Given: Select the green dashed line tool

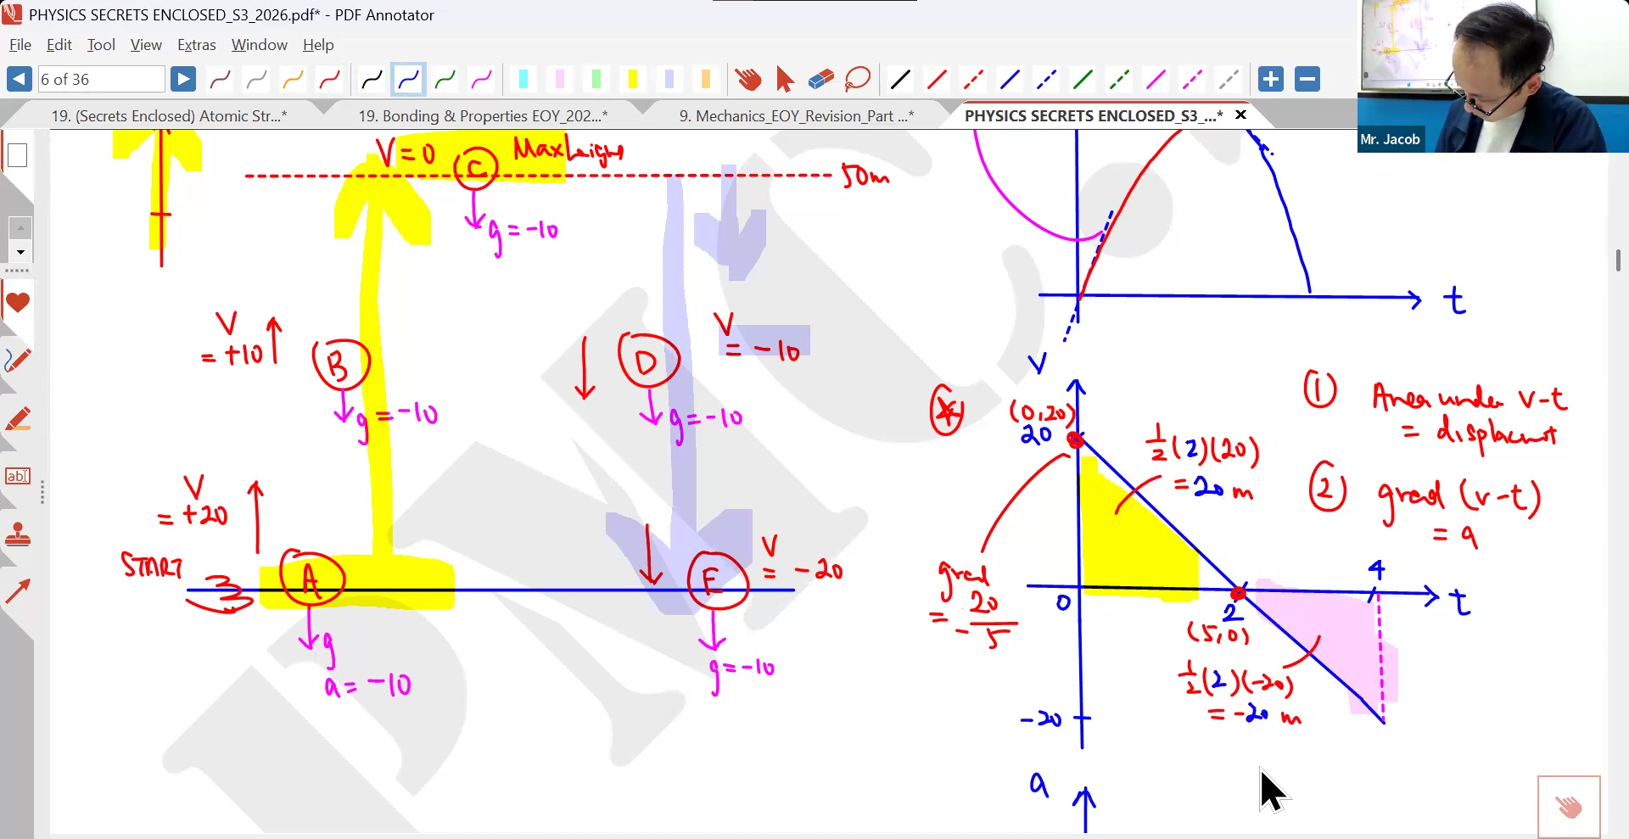Looking at the screenshot, I should point(1119,80).
